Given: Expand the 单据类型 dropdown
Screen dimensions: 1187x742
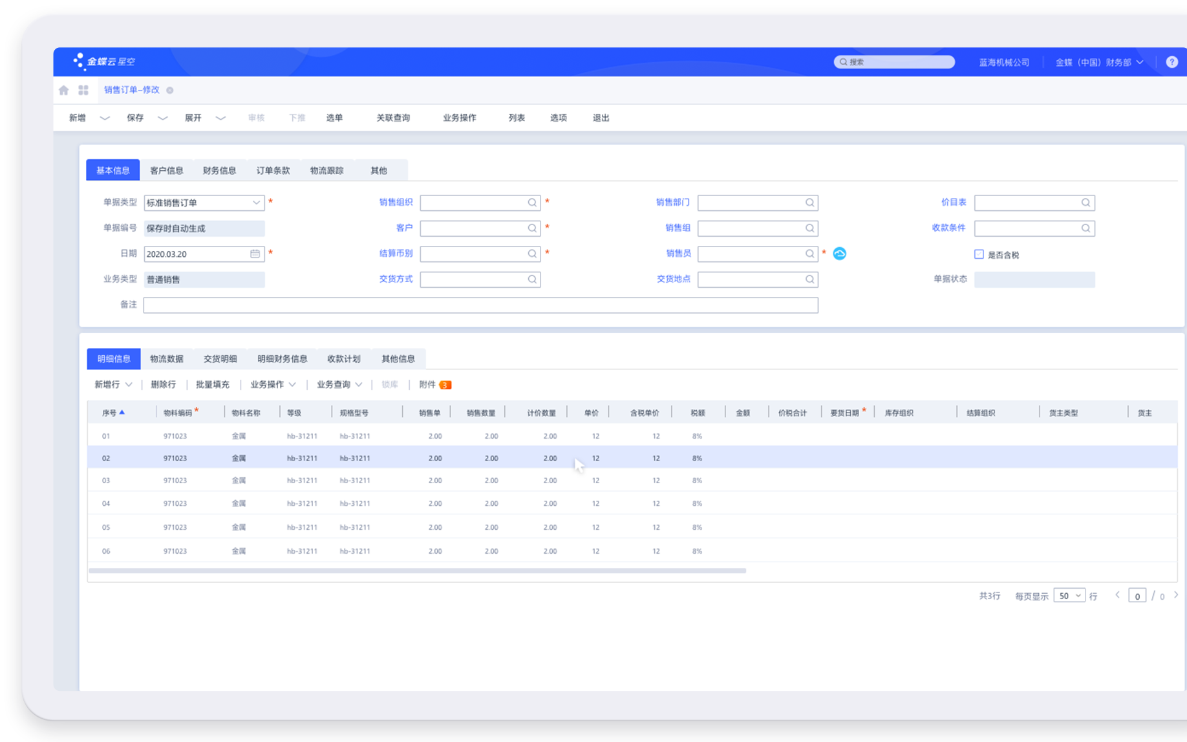Looking at the screenshot, I should pos(256,203).
